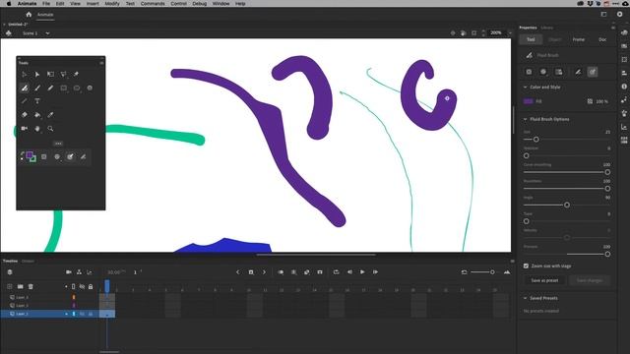Add a new layer in timeline
Image resolution: width=630 pixels, height=354 pixels.
pos(10,286)
